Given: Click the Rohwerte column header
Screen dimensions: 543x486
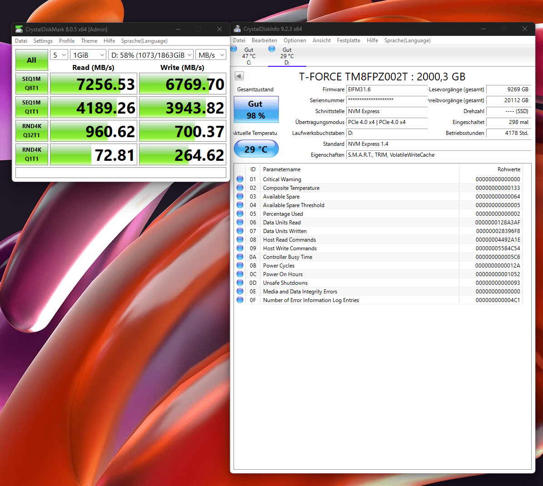Looking at the screenshot, I should coord(491,169).
